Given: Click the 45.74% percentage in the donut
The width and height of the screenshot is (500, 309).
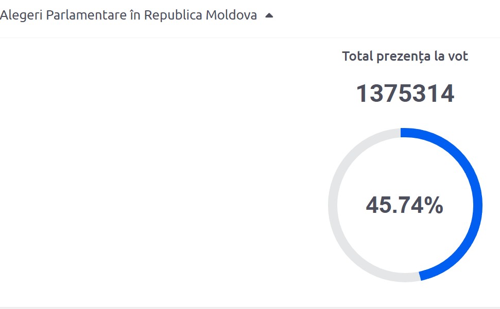Looking at the screenshot, I should click(x=405, y=206).
